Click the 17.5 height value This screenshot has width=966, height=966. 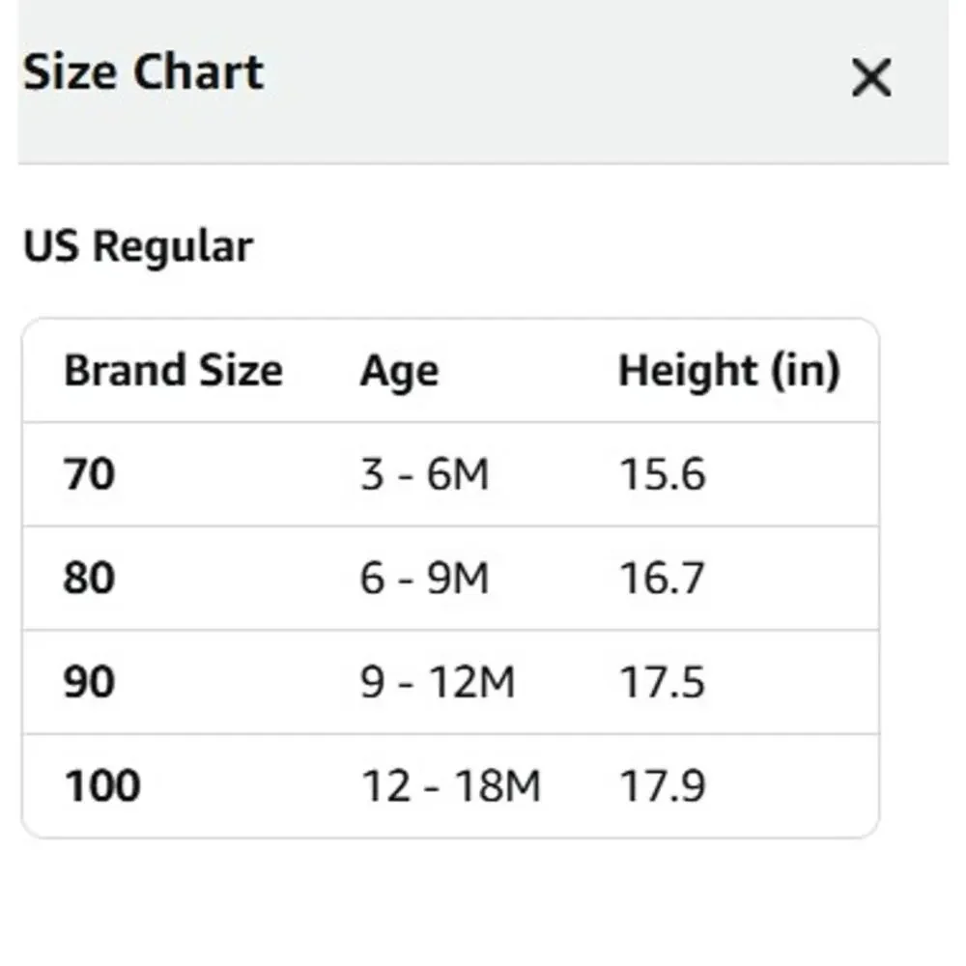663,682
